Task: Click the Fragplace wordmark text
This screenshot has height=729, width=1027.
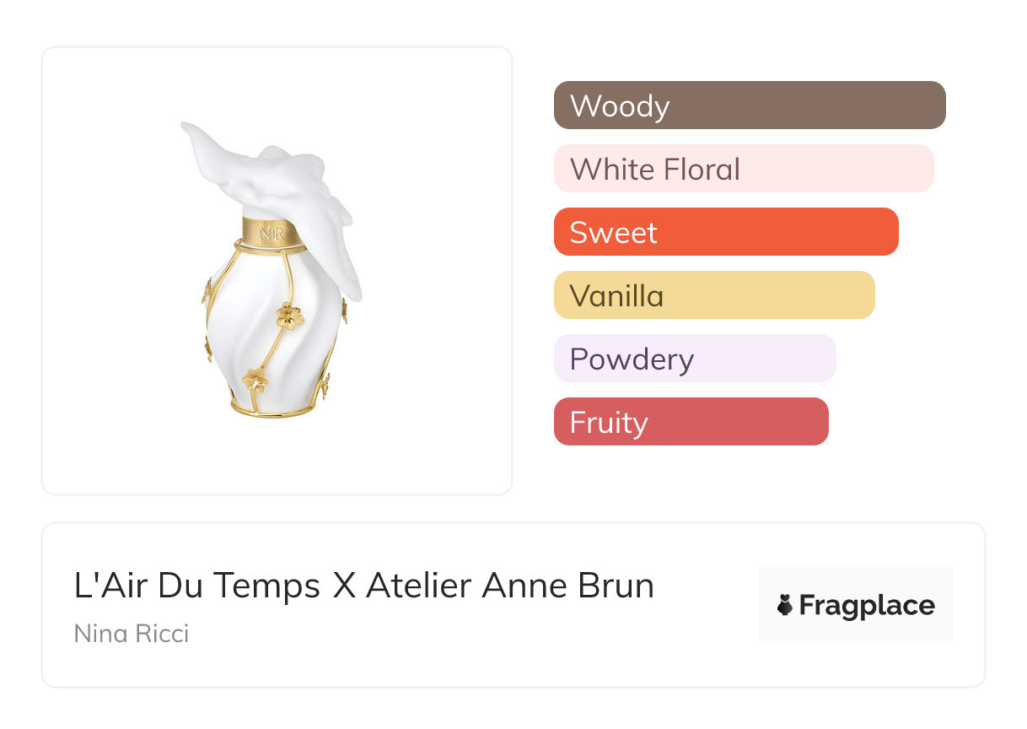Action: [867, 606]
